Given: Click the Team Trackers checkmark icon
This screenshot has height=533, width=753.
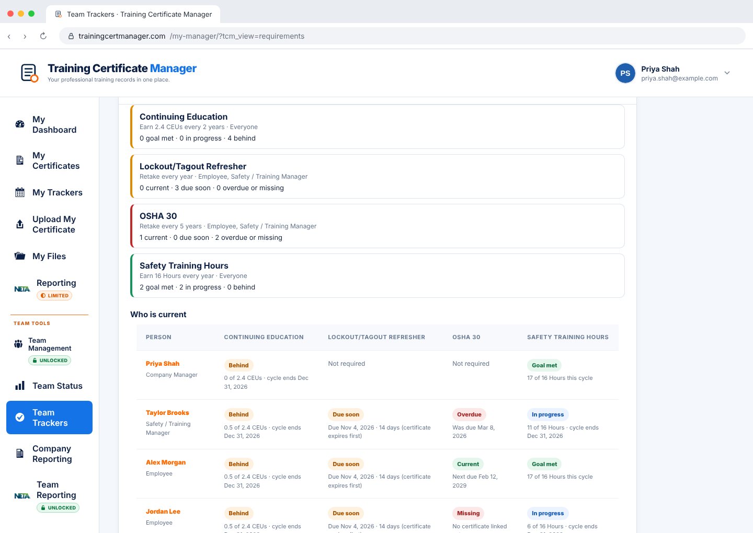Looking at the screenshot, I should 20,417.
